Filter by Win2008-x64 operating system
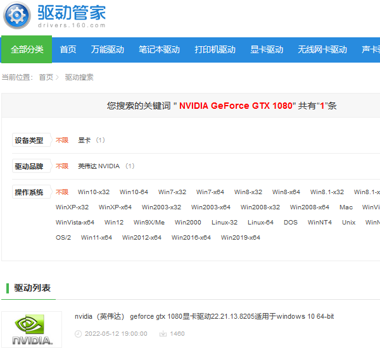 (x=310, y=207)
